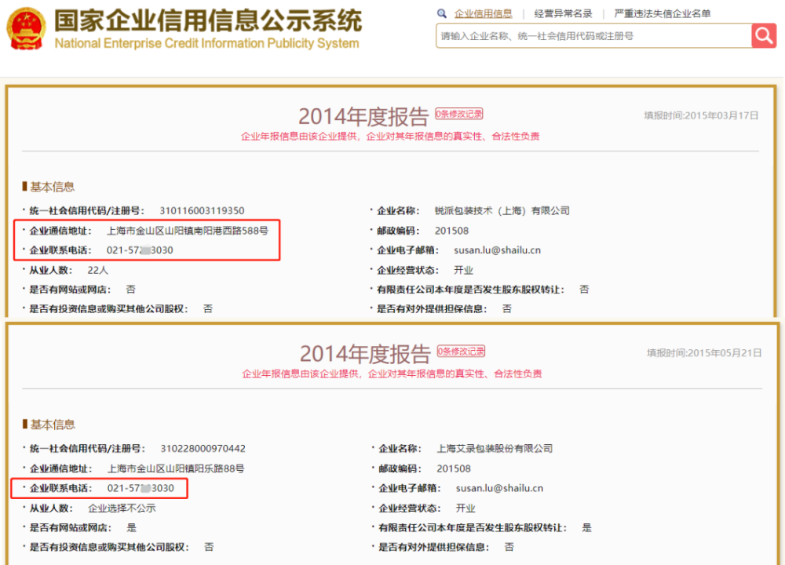
Task: Click the red search magnifier button
Action: [x=764, y=35]
